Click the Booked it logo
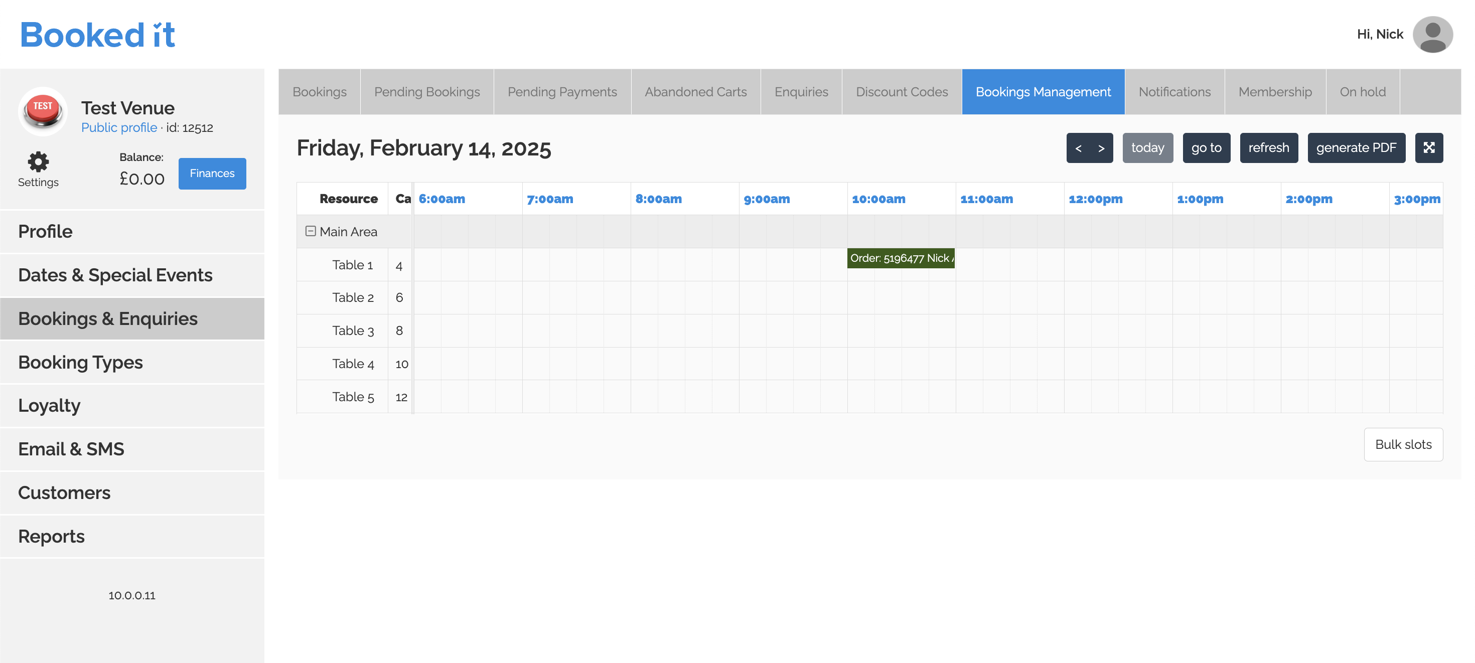The image size is (1475, 663). click(x=97, y=35)
